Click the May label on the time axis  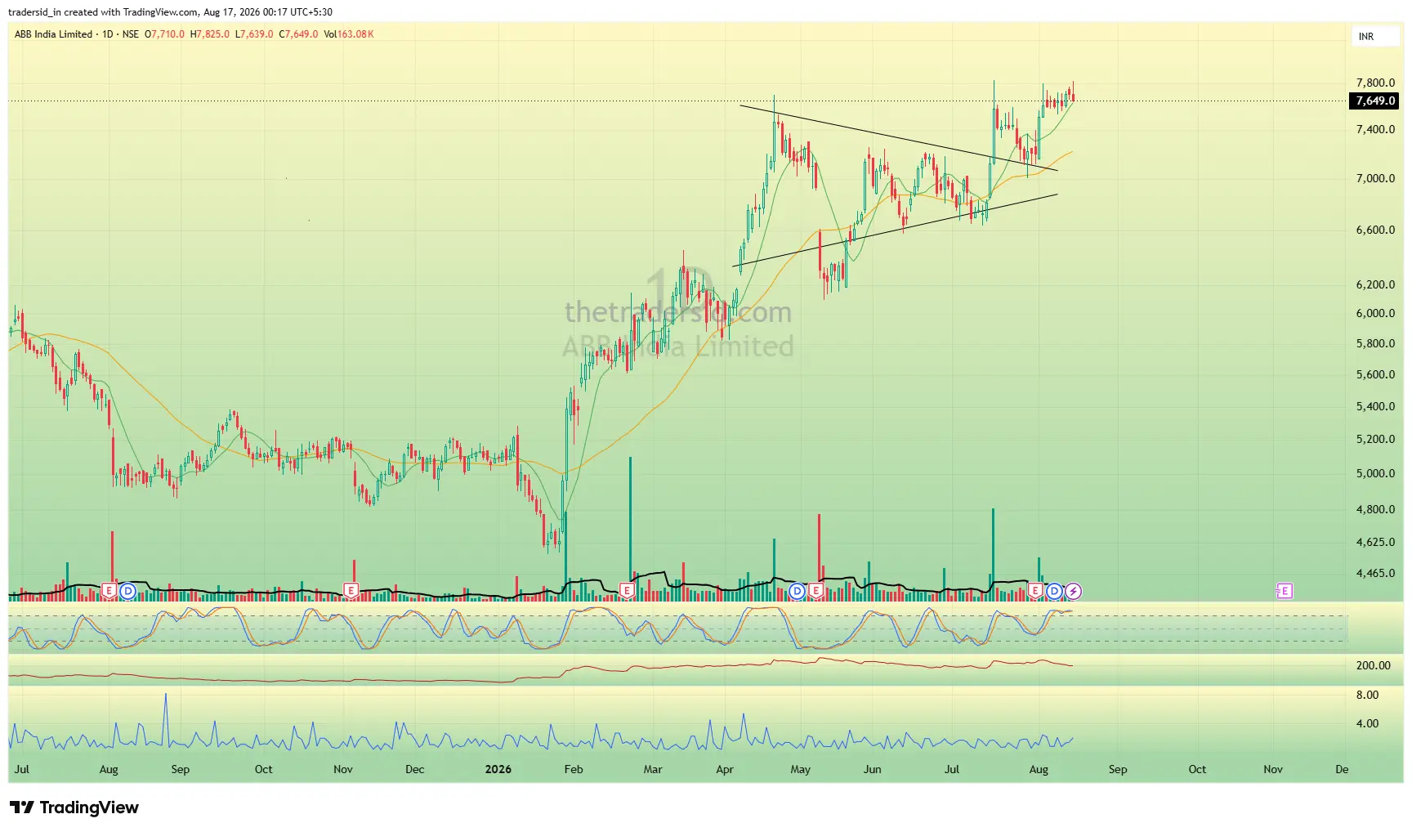800,769
